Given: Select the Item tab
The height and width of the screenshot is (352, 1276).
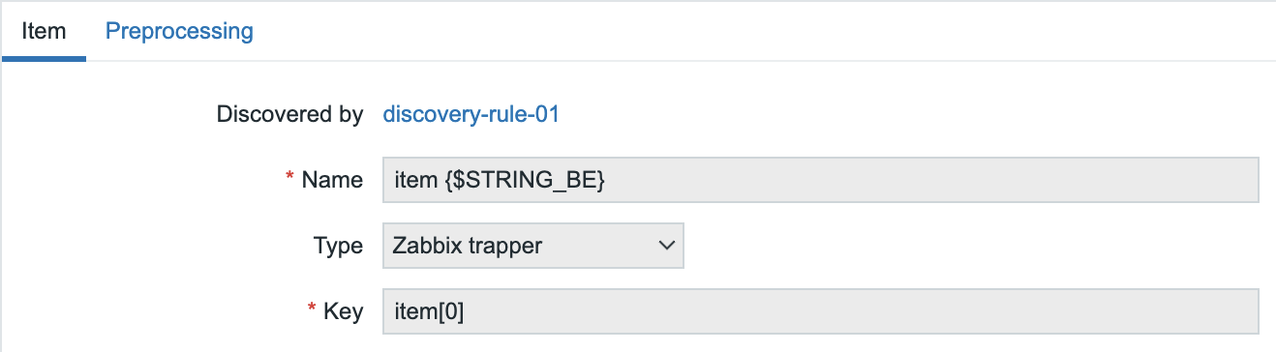Looking at the screenshot, I should [44, 31].
